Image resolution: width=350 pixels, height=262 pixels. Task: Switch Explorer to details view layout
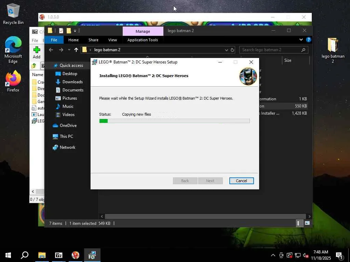299,223
